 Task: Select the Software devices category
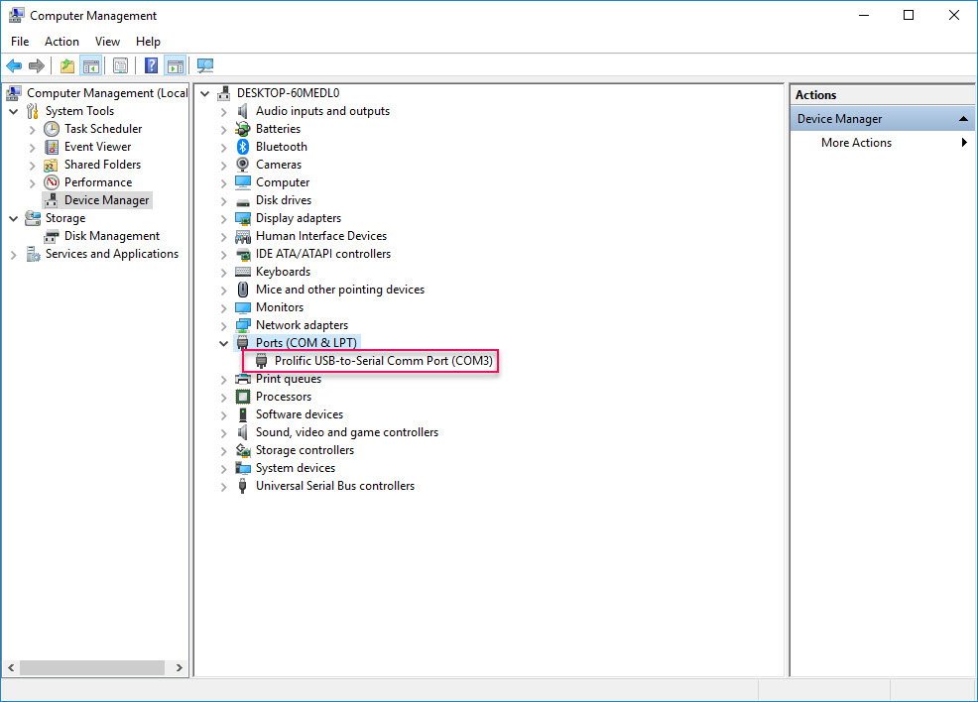coord(299,414)
